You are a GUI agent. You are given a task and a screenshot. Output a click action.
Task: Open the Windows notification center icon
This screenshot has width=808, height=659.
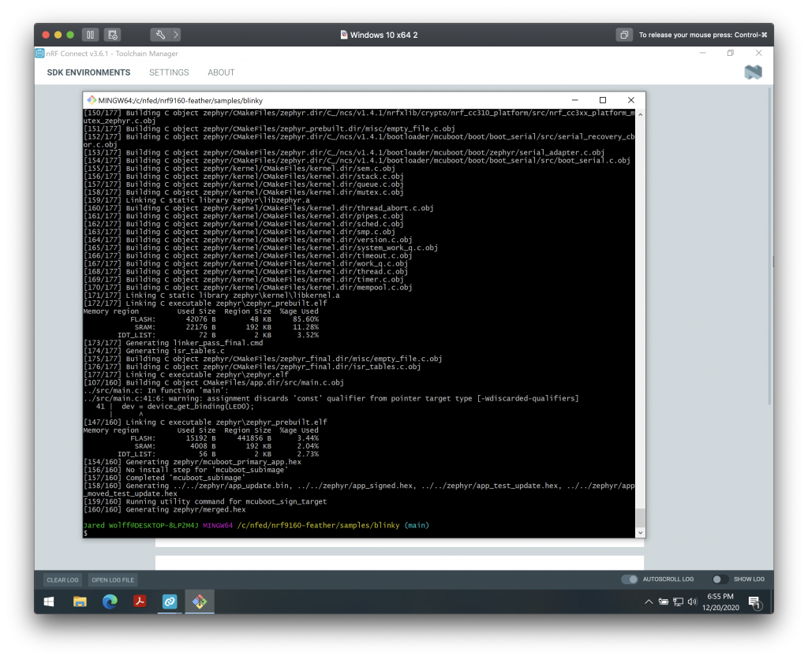(755, 602)
